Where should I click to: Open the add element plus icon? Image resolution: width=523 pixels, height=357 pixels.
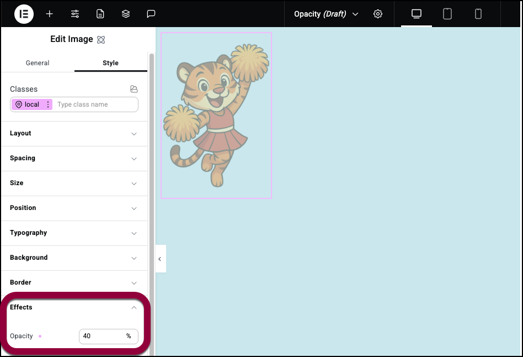pyautogui.click(x=49, y=14)
